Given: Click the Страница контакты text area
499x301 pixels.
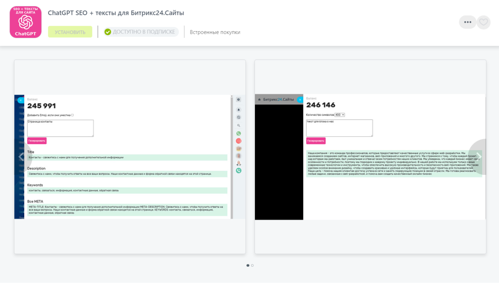Looking at the screenshot, I should click(60, 128).
